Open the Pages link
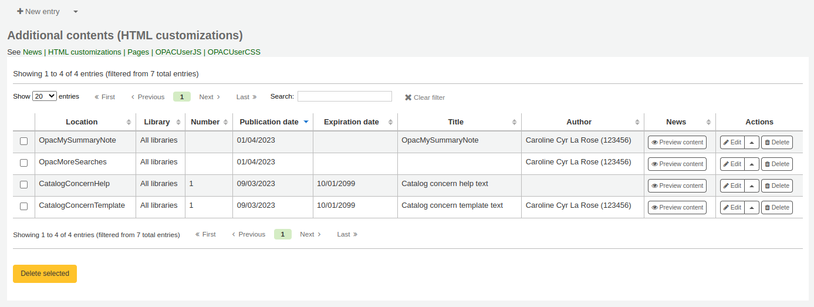This screenshot has width=814, height=307. (139, 52)
